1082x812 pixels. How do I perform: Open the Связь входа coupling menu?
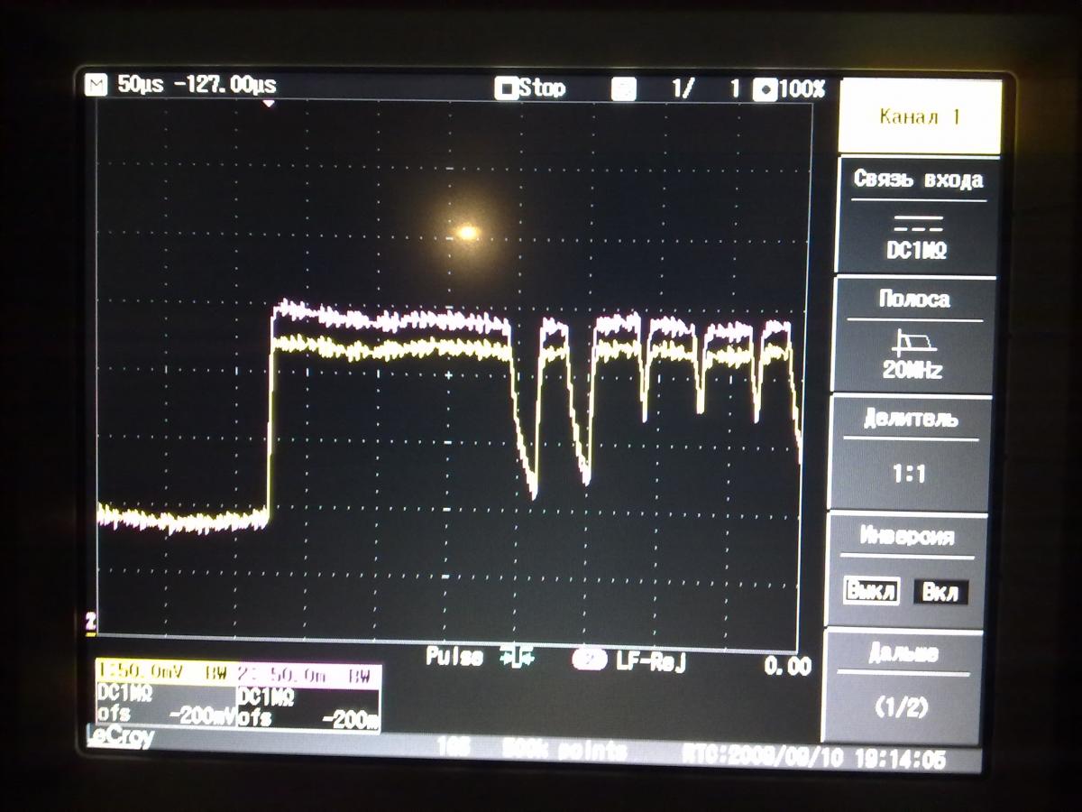point(918,214)
